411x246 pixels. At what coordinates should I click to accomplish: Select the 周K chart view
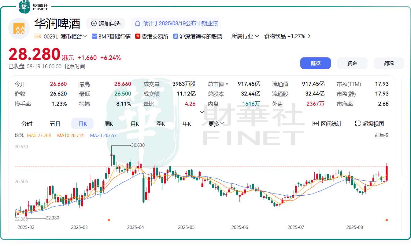(x=109, y=124)
